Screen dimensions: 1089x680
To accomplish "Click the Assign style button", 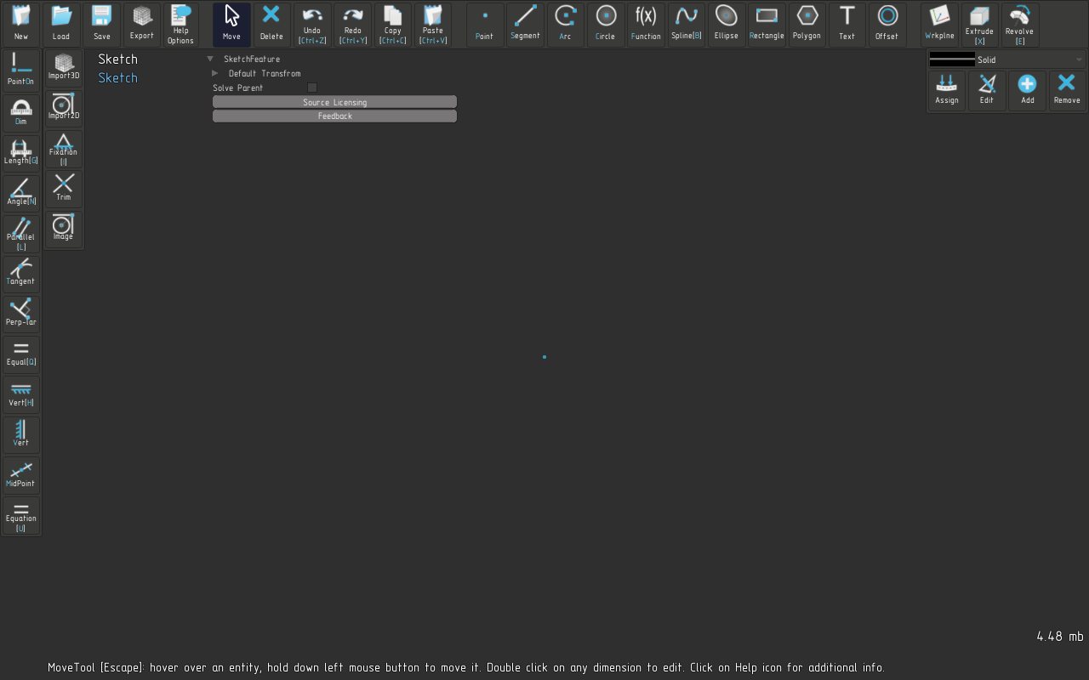I will point(947,90).
